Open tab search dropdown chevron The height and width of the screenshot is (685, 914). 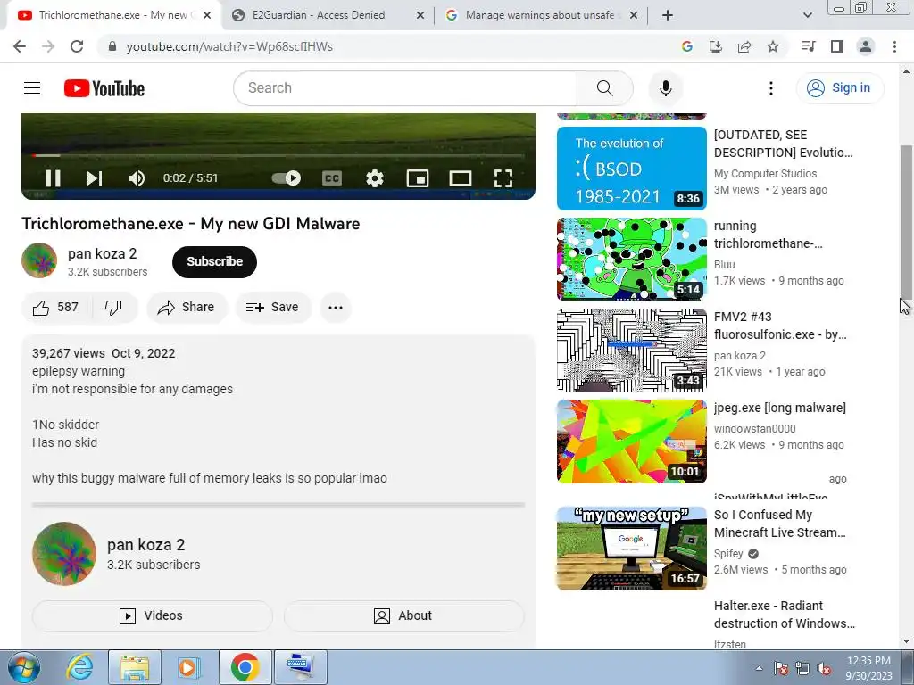(807, 15)
